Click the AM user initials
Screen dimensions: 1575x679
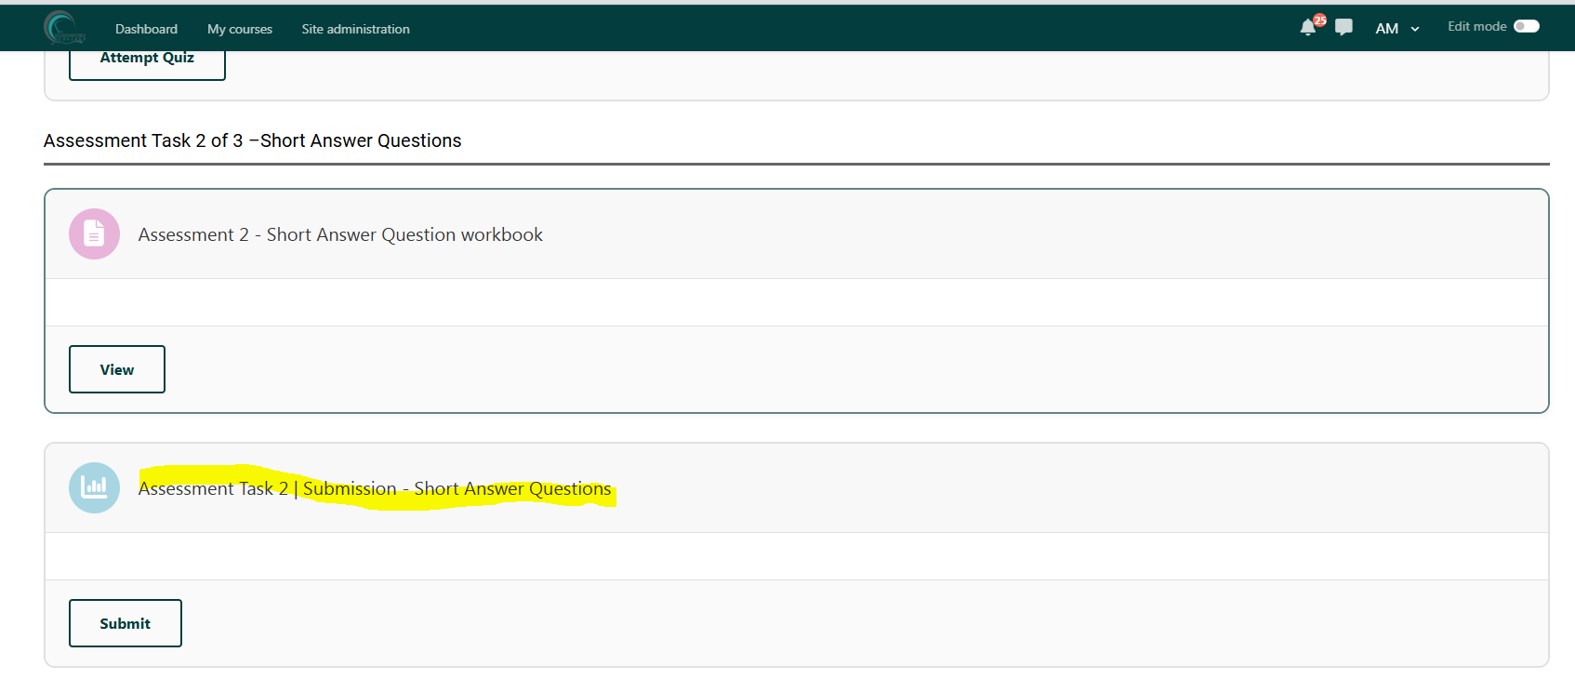pyautogui.click(x=1386, y=29)
